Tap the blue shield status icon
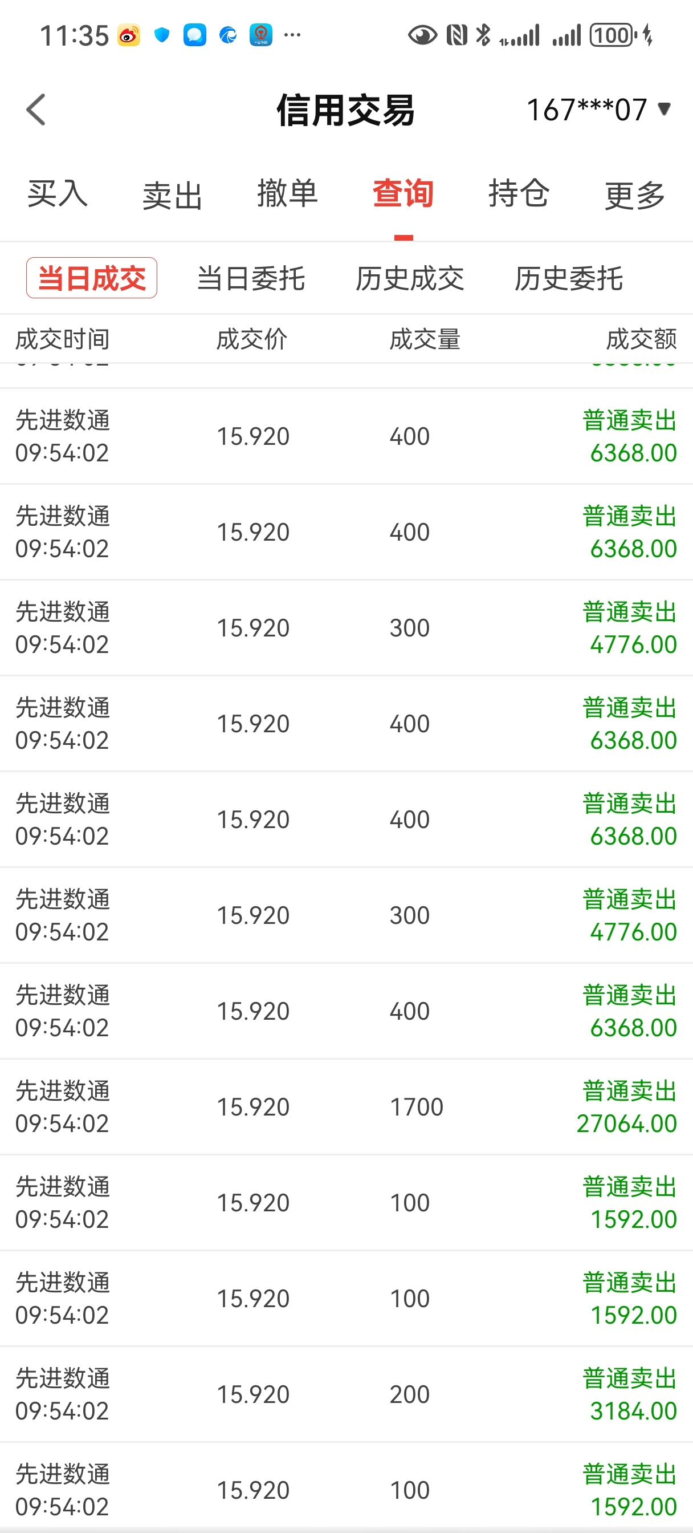Screen dimensions: 693x1533 point(162,35)
